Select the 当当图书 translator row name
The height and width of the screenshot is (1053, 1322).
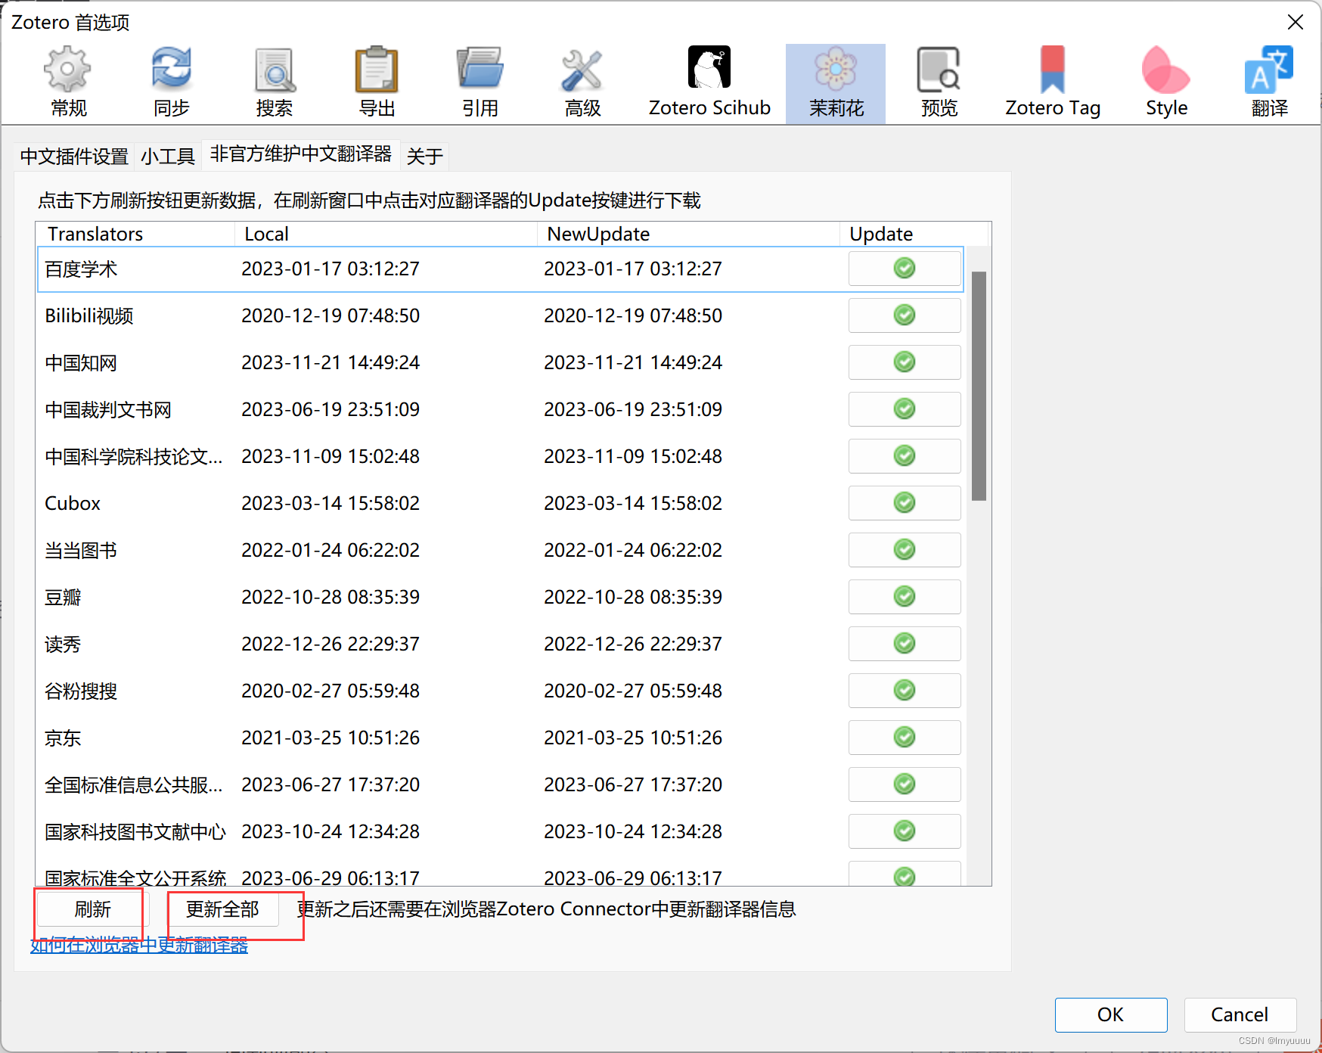(x=81, y=551)
